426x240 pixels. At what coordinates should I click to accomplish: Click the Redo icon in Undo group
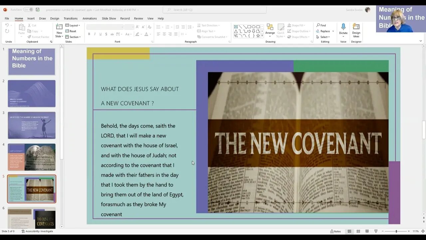[7, 31]
